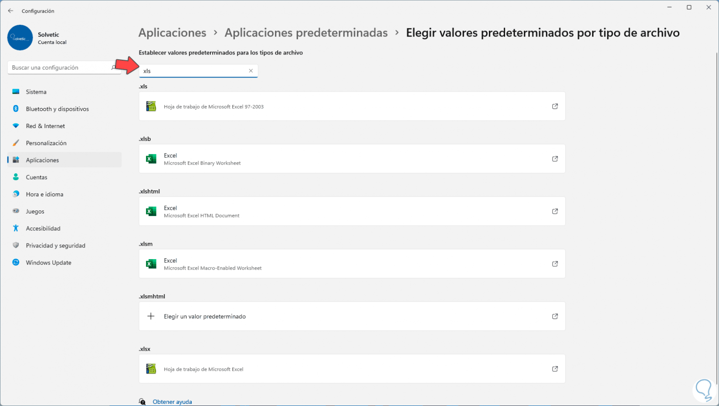Click the Juegos controller icon
This screenshot has height=406, width=719.
coord(16,211)
